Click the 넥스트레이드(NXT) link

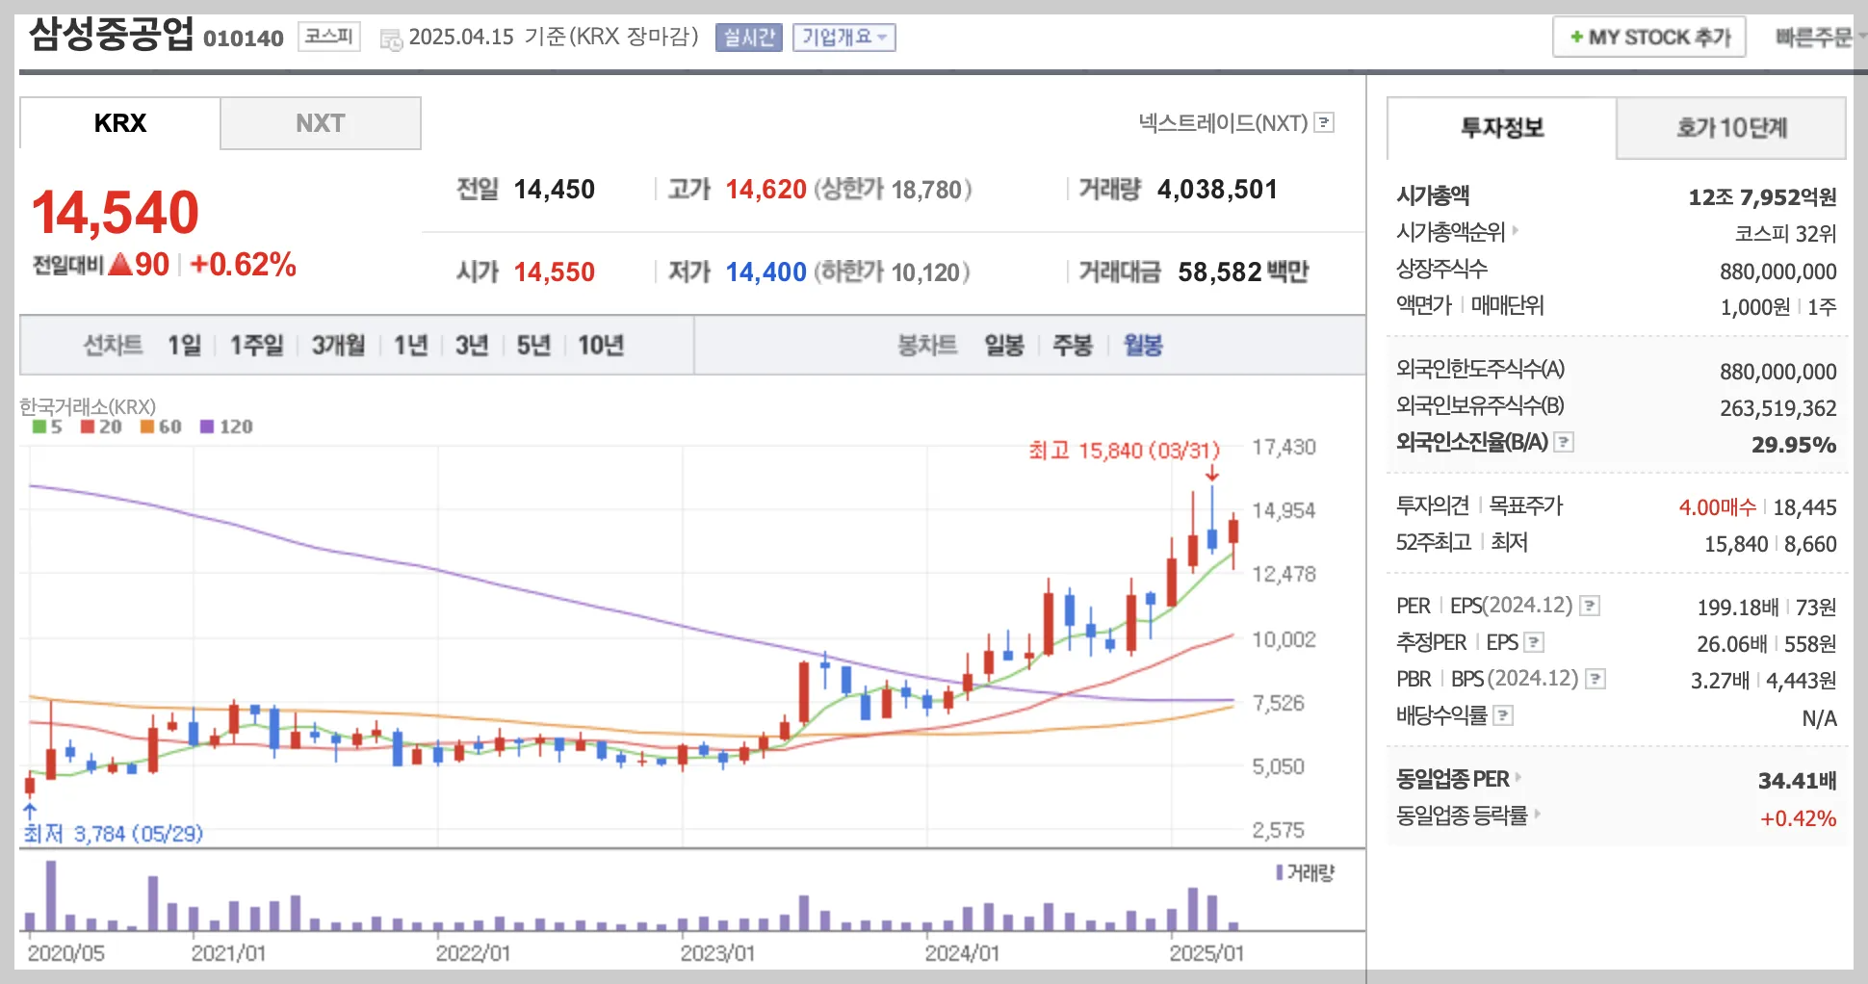point(1223,122)
